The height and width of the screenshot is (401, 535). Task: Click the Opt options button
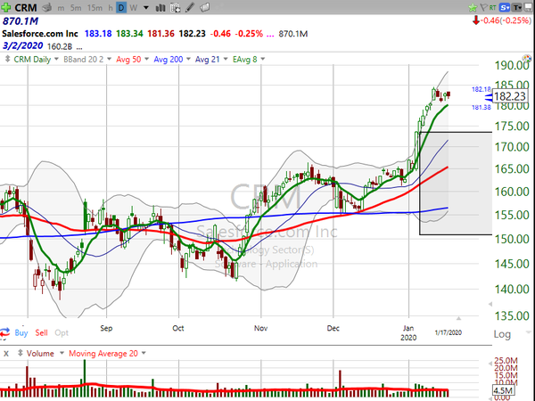[62, 332]
